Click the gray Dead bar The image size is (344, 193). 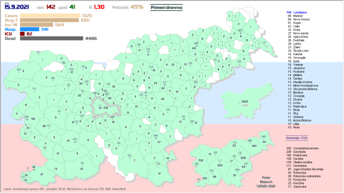tap(51, 38)
